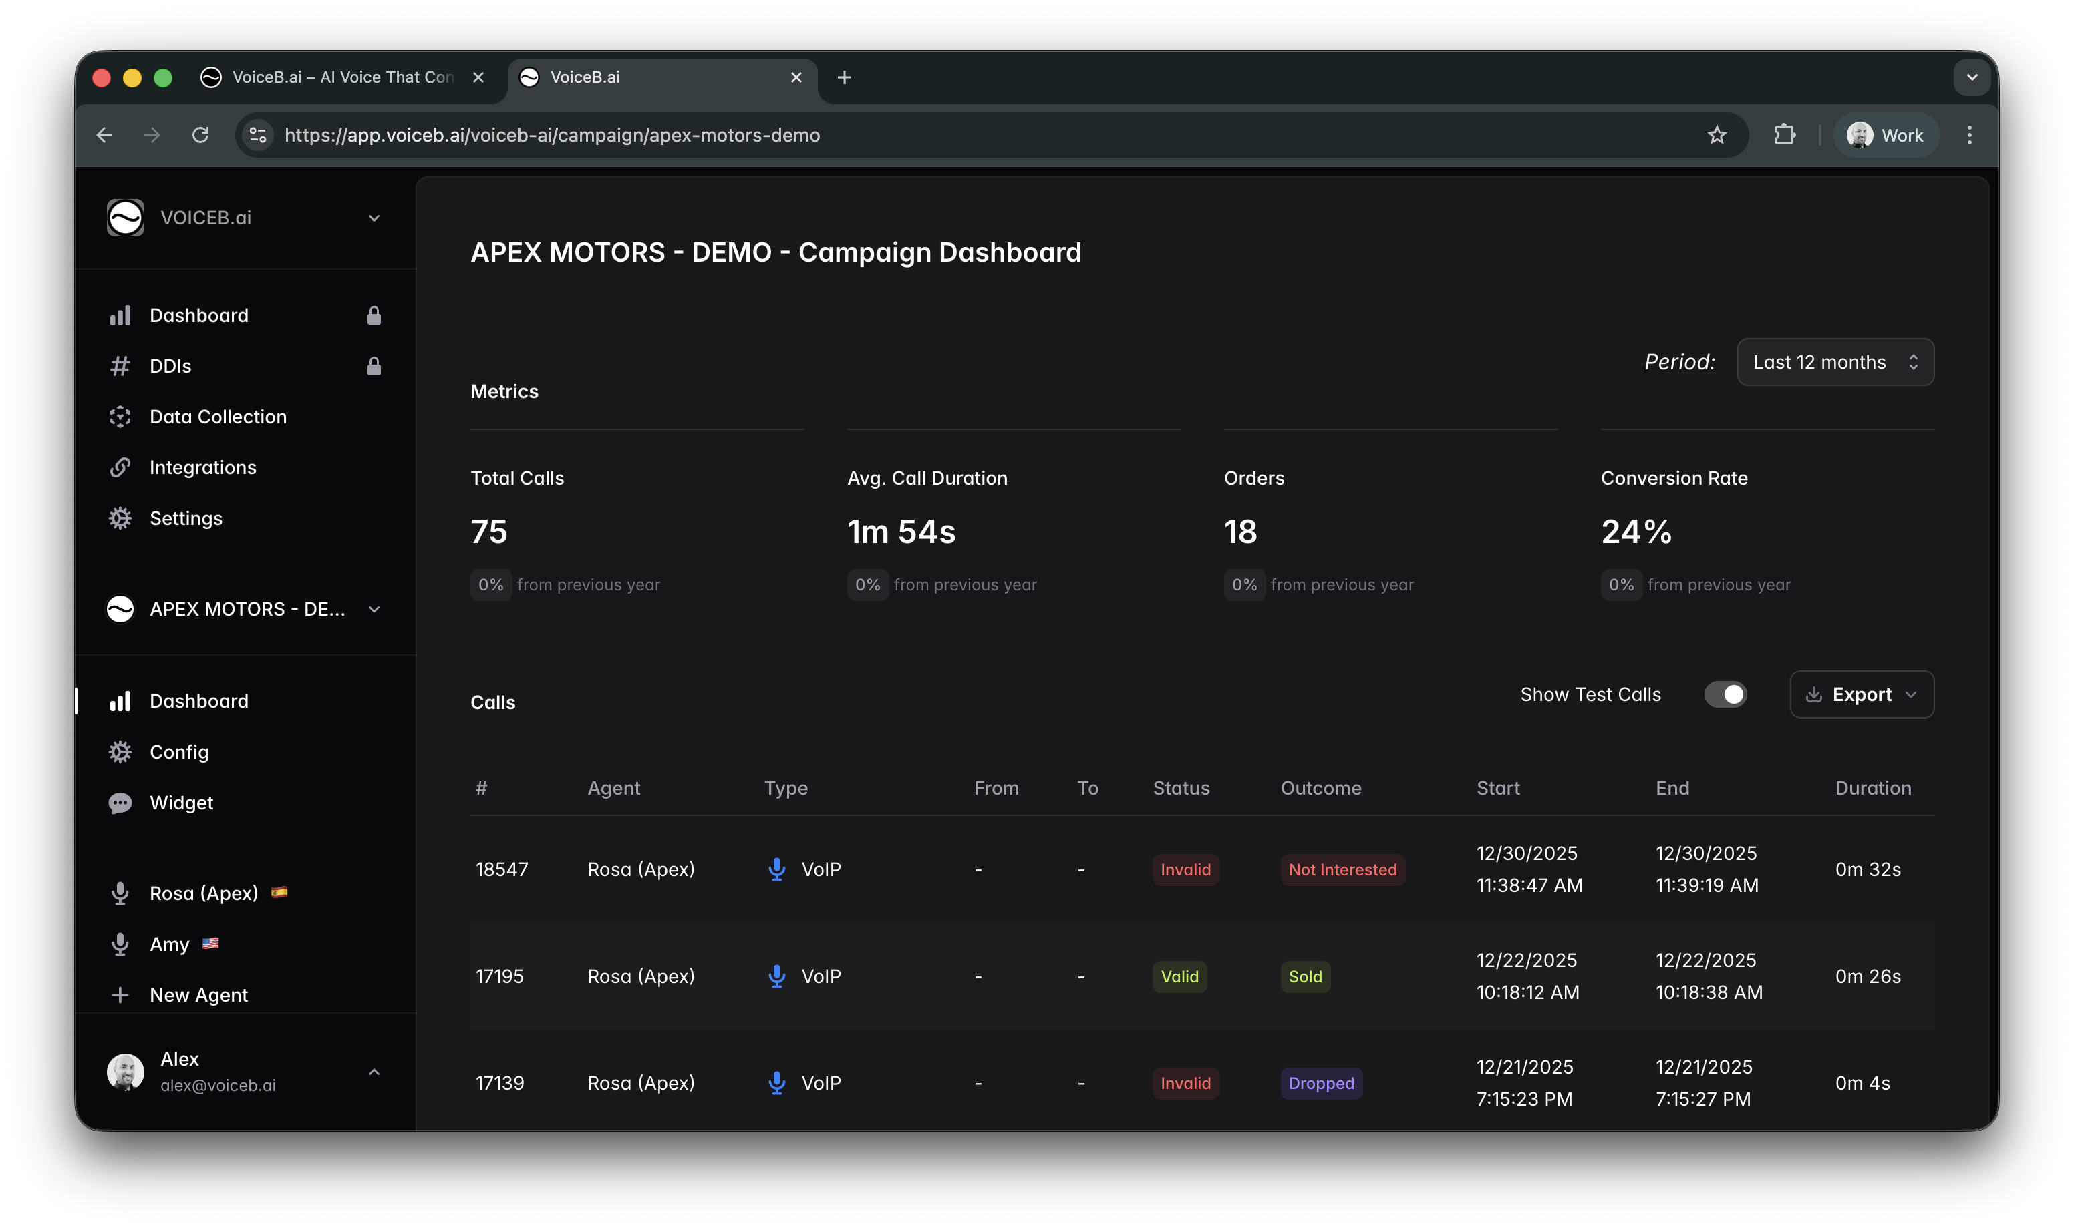This screenshot has width=2074, height=1230.
Task: Click the Data Collection sidebar icon
Action: (x=120, y=417)
